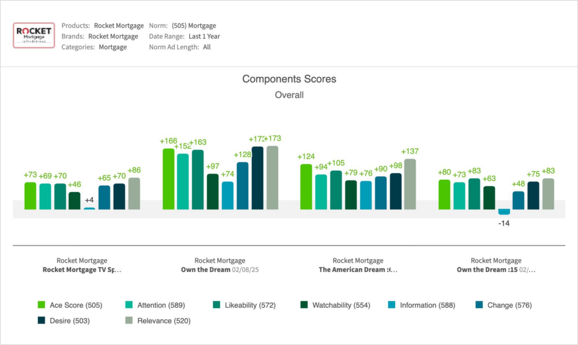Toggle the Attention (589) legend swatch
This screenshot has height=345, width=578.
(x=128, y=305)
